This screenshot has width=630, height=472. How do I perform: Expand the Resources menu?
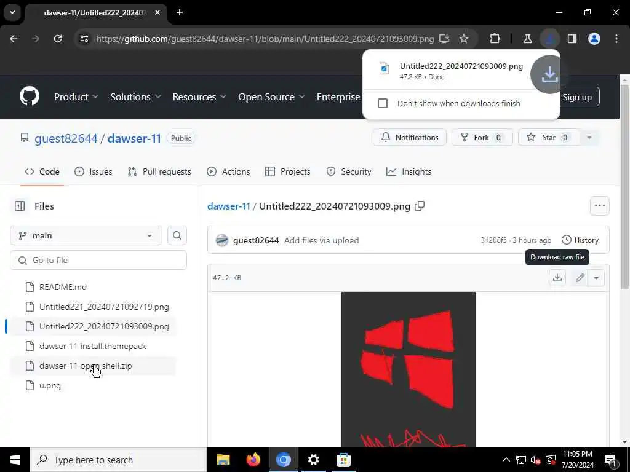[x=199, y=96]
